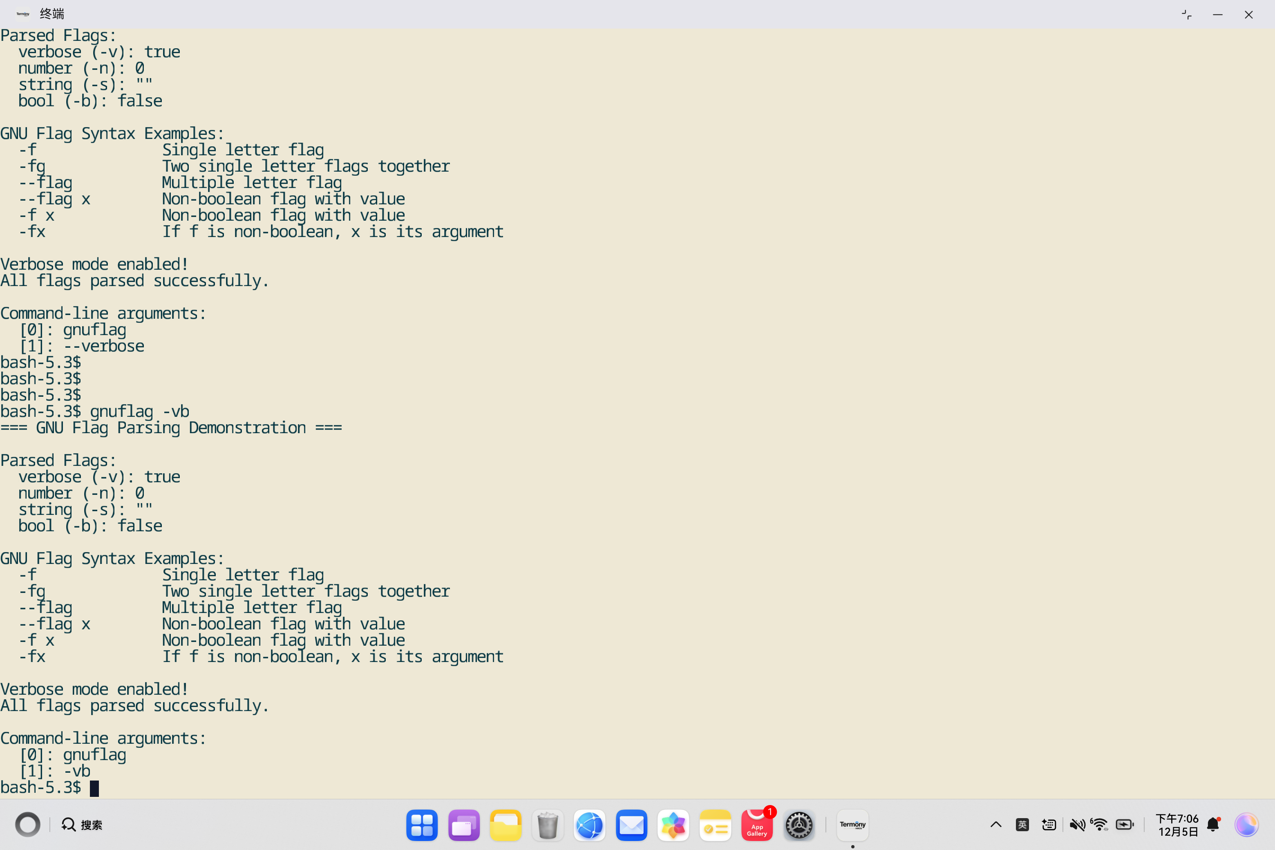The height and width of the screenshot is (850, 1275).
Task: Open the notification bell icon
Action: pos(1213,825)
